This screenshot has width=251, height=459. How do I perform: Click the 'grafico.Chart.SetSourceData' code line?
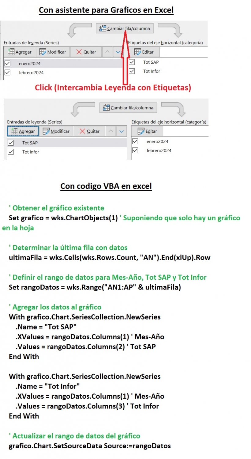tap(90, 446)
